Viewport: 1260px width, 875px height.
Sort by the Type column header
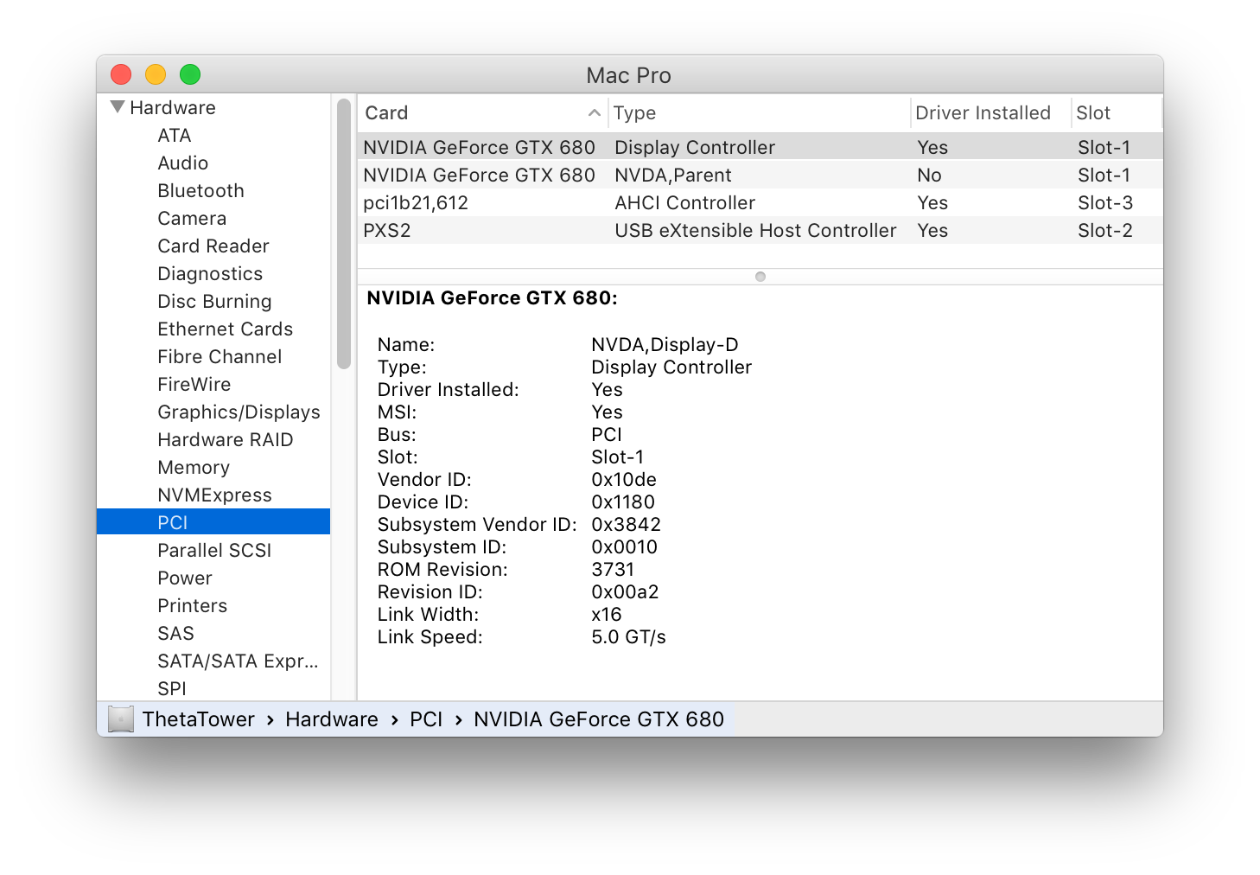(759, 112)
